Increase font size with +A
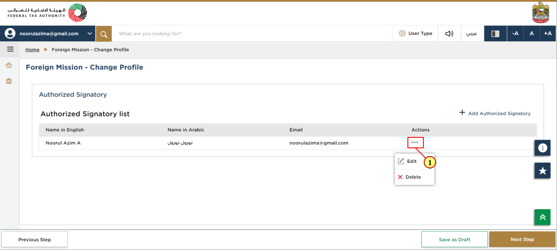The image size is (557, 250). pos(548,34)
